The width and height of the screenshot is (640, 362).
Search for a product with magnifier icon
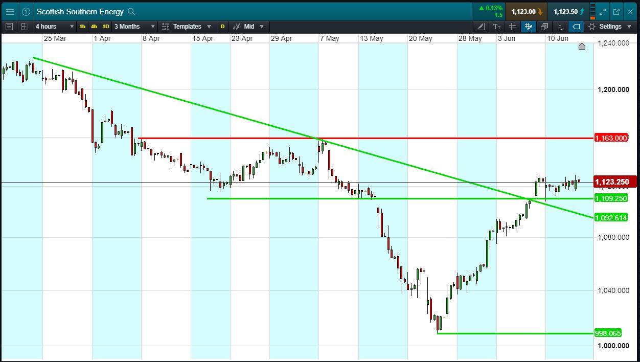131,11
